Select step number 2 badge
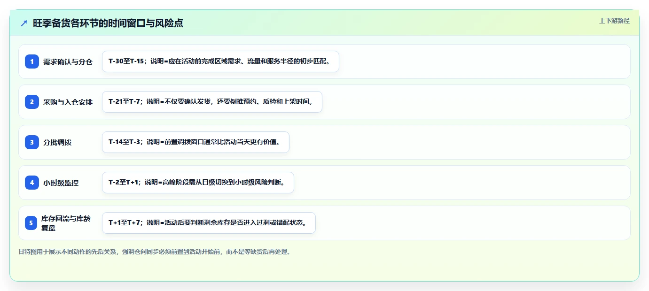 coord(32,102)
